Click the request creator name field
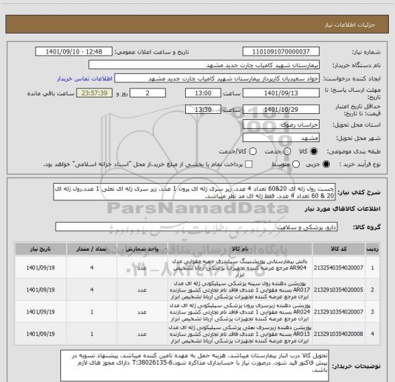This screenshot has height=382, width=395. (217, 78)
